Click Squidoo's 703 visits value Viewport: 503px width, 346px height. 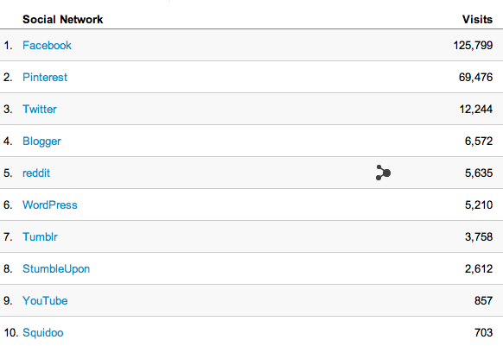point(483,332)
